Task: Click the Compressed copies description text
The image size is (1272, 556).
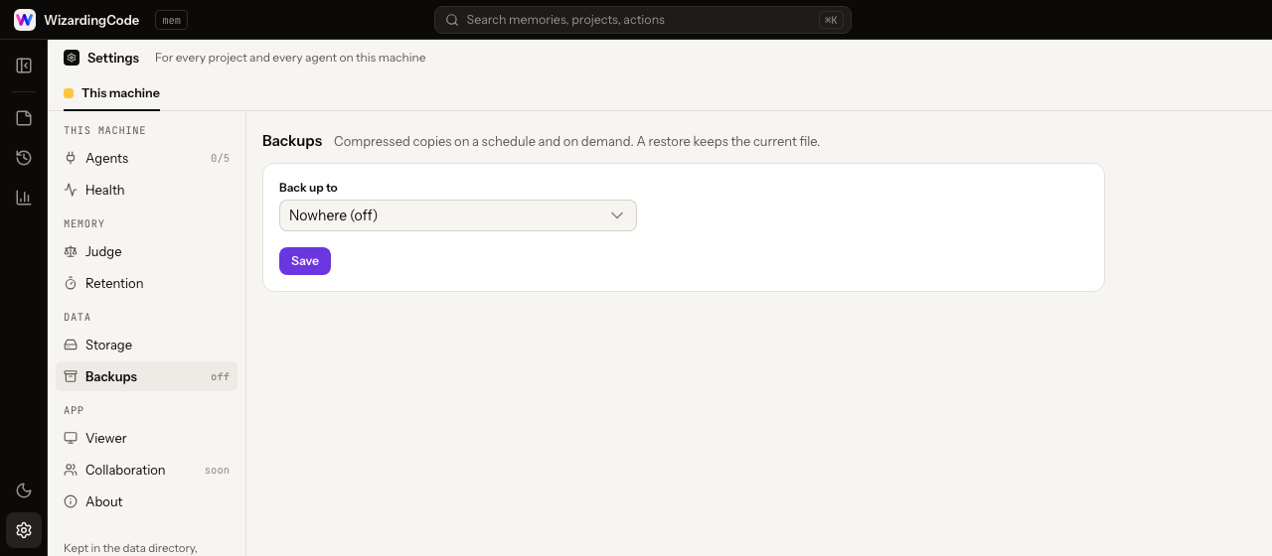Action: tap(576, 142)
